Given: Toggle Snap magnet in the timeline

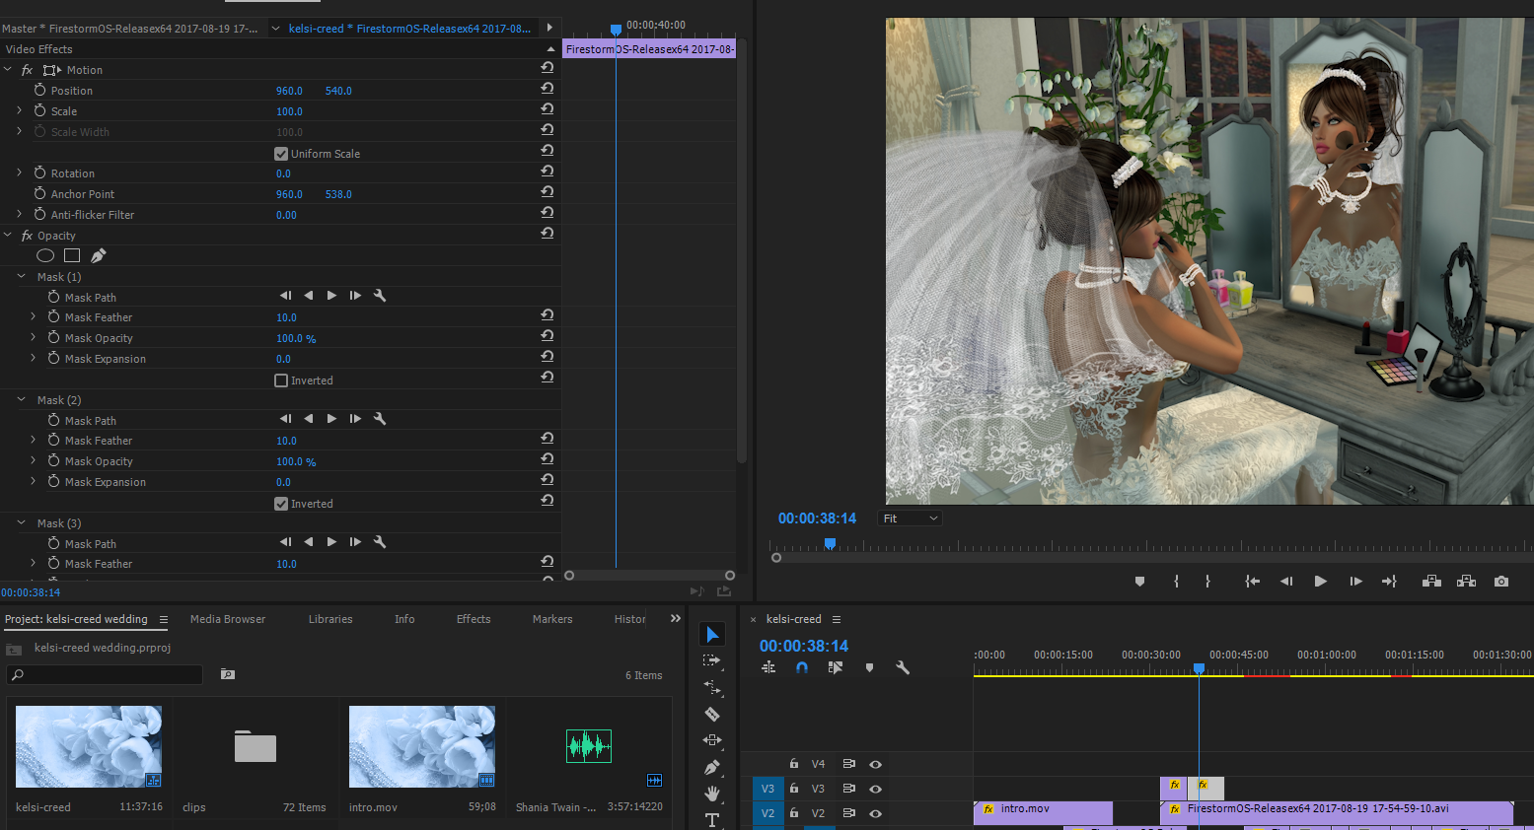Looking at the screenshot, I should pos(802,667).
